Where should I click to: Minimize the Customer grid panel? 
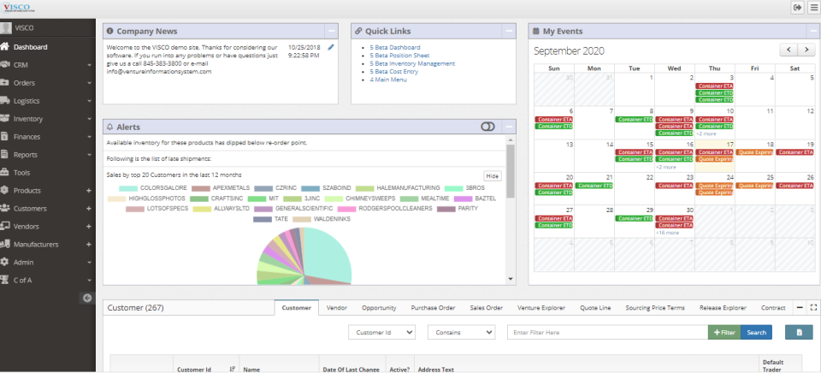tap(800, 307)
